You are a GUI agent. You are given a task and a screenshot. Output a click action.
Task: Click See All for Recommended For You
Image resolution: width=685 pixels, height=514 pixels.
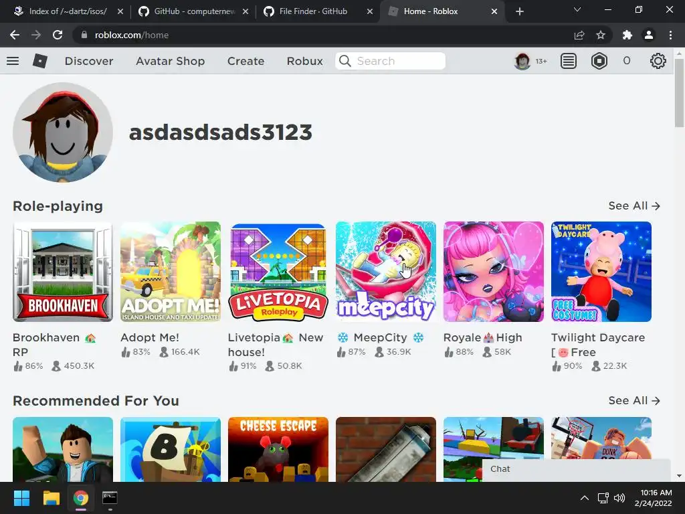coord(634,401)
